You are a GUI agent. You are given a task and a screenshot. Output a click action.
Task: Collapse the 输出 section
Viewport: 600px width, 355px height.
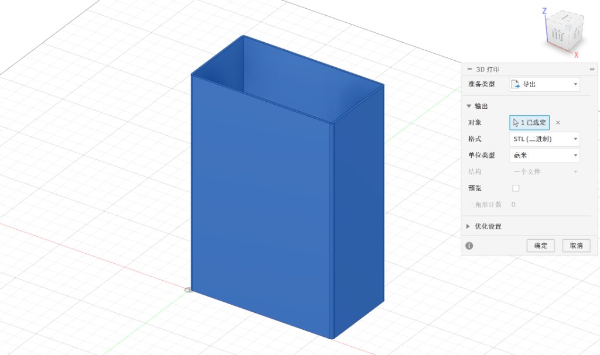point(467,106)
